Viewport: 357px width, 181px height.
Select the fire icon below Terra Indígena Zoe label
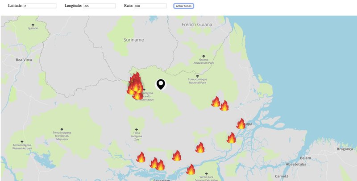141,157
